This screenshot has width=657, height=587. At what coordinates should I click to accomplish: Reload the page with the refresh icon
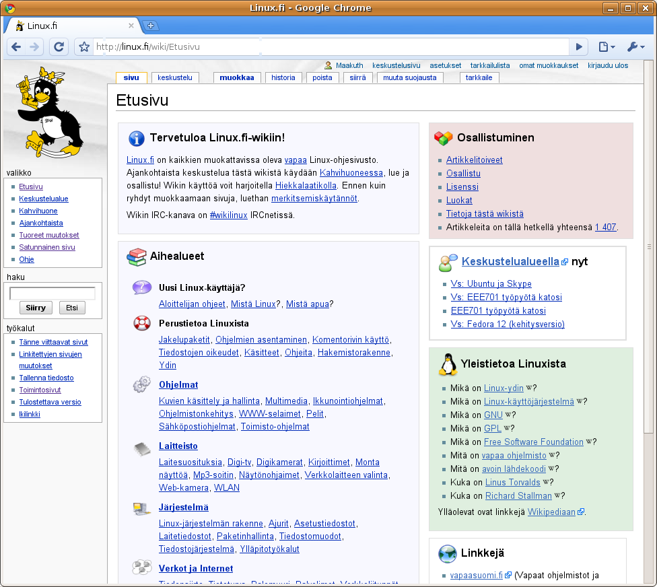point(59,47)
